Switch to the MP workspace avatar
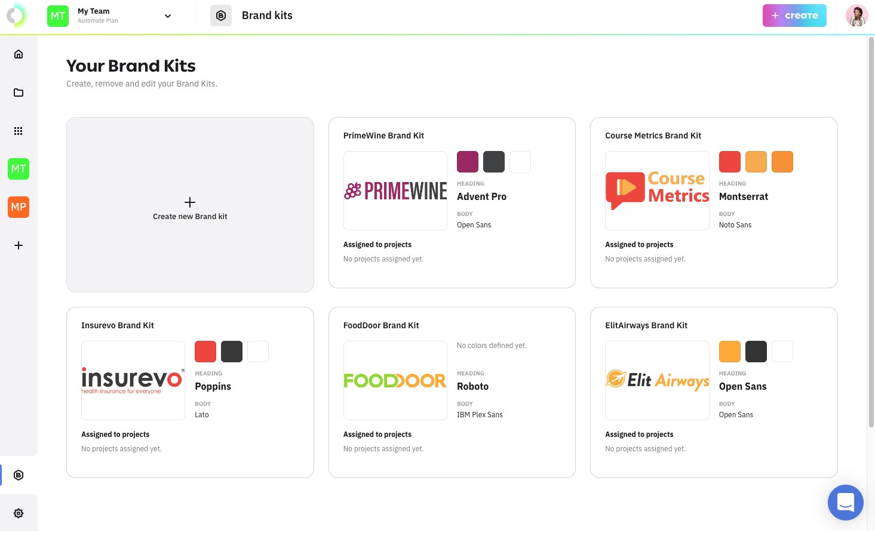 (x=19, y=207)
